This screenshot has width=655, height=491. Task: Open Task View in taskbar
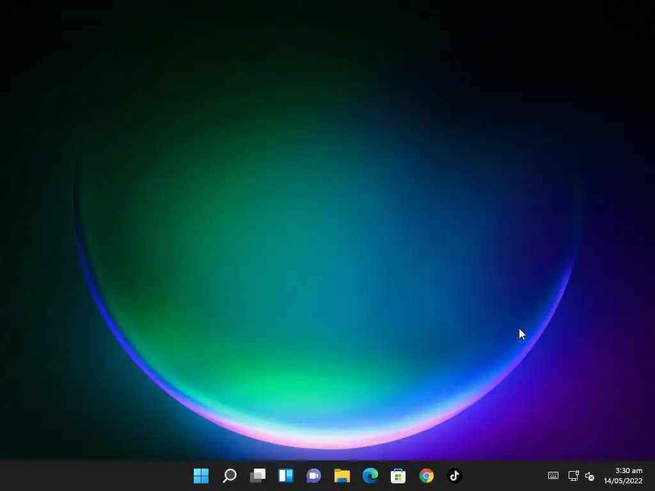[257, 476]
